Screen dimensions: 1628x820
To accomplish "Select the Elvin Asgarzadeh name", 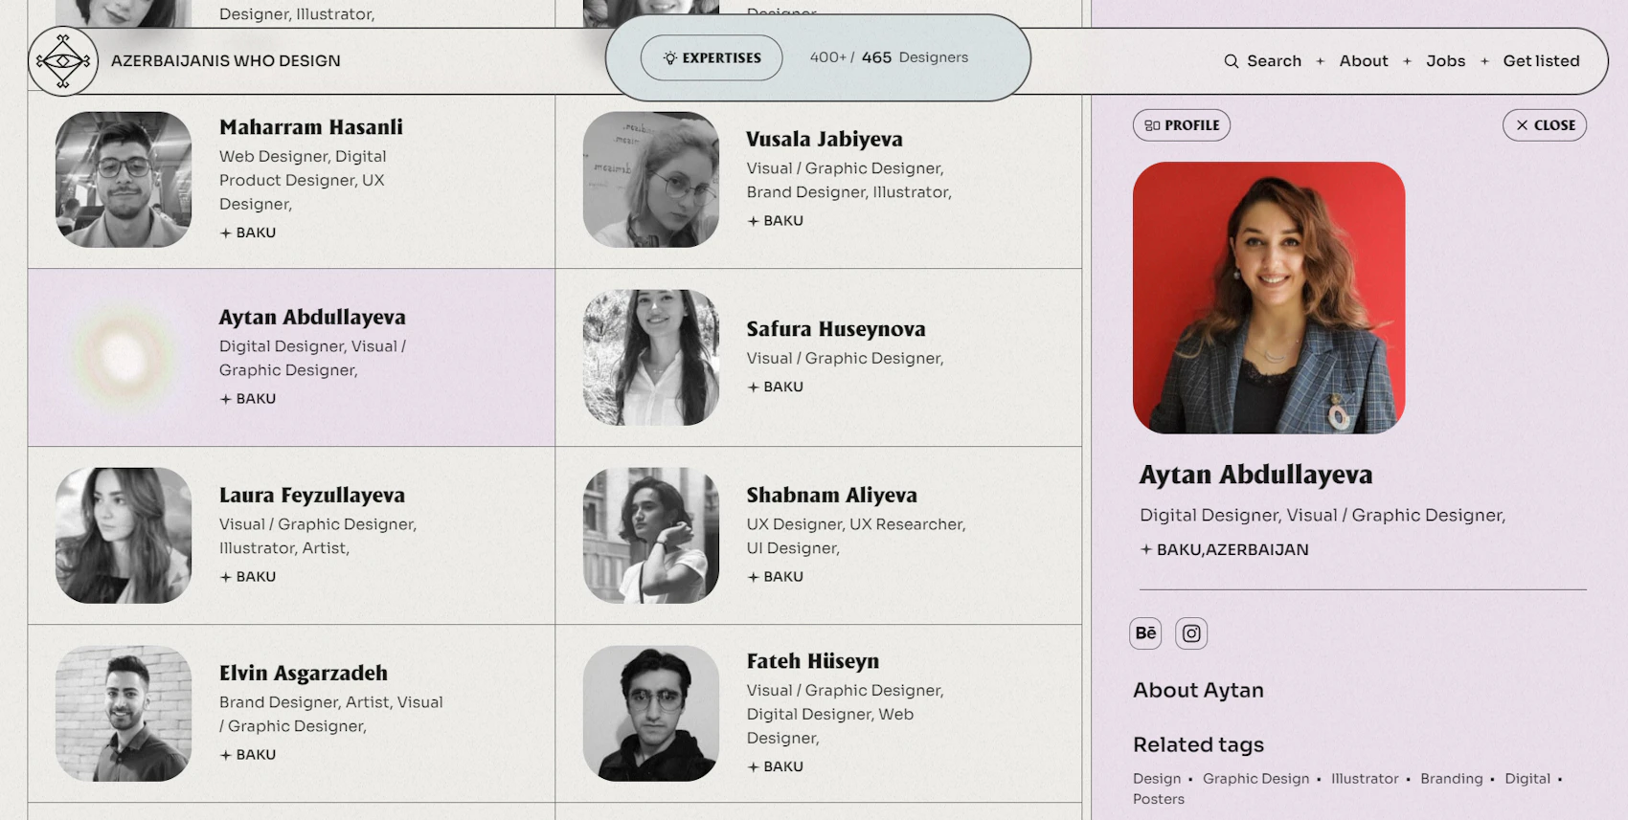I will (304, 674).
